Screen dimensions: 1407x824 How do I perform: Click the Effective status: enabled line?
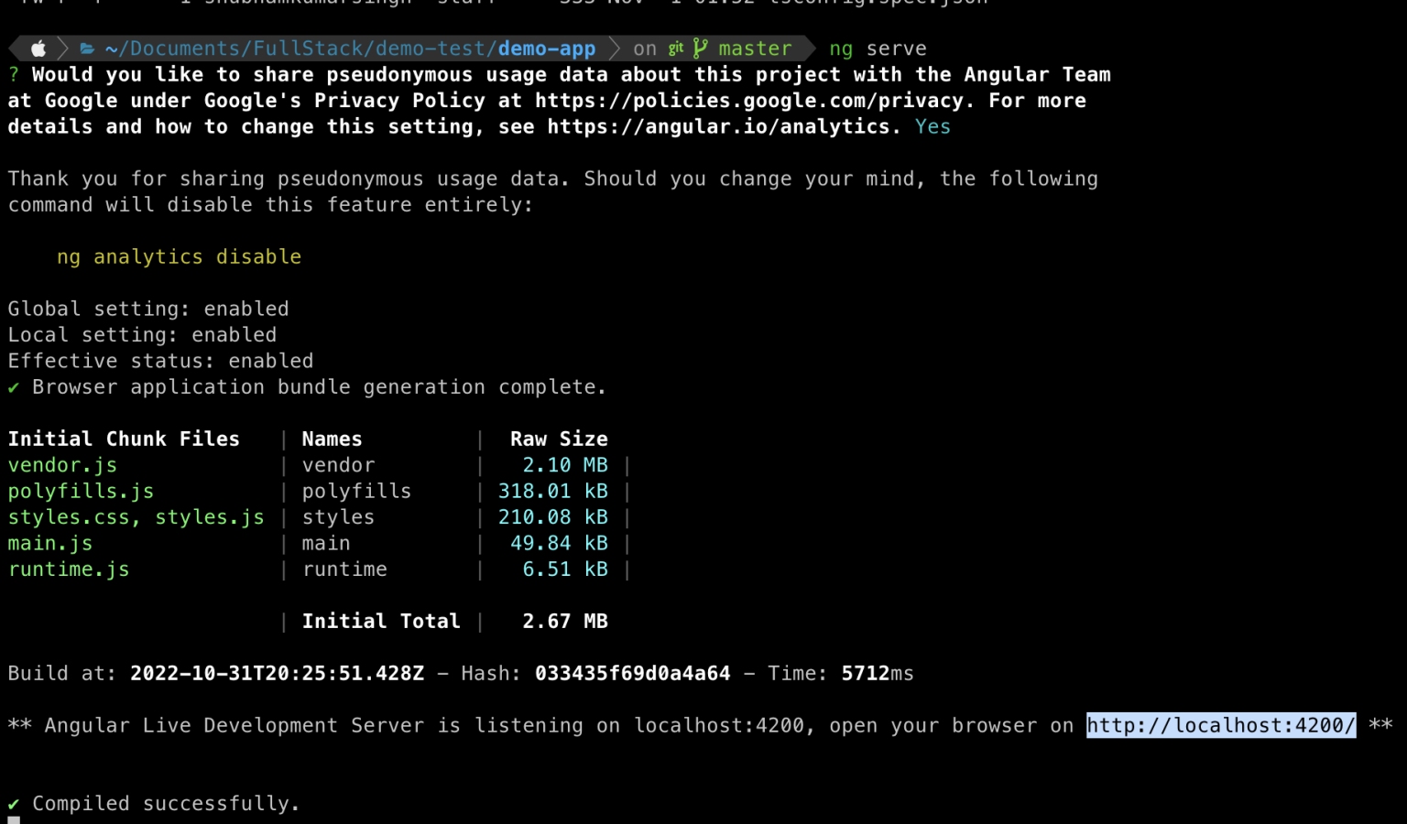pos(161,362)
